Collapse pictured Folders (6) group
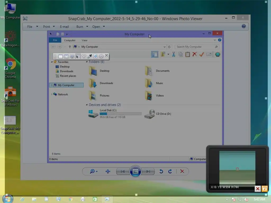The image size is (271, 203). pyautogui.click(x=87, y=62)
